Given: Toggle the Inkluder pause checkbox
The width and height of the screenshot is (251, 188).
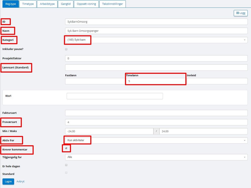Looking at the screenshot, I should 66,49.
